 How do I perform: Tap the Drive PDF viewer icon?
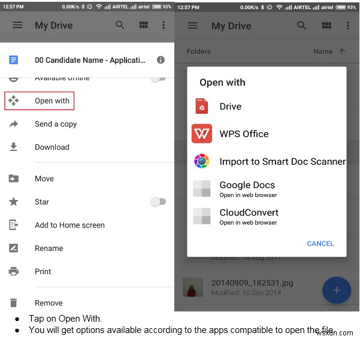click(202, 106)
